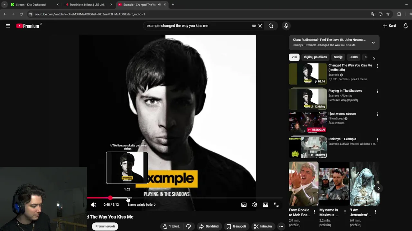Switch to the Traukinio e. bilietas tab
412x231 pixels.
(87, 4)
